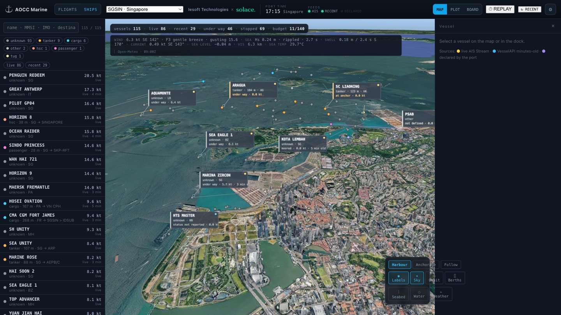Click the SEA EAGLE 1 map label
Image resolution: width=561 pixels, height=315 pixels.
tap(230, 139)
